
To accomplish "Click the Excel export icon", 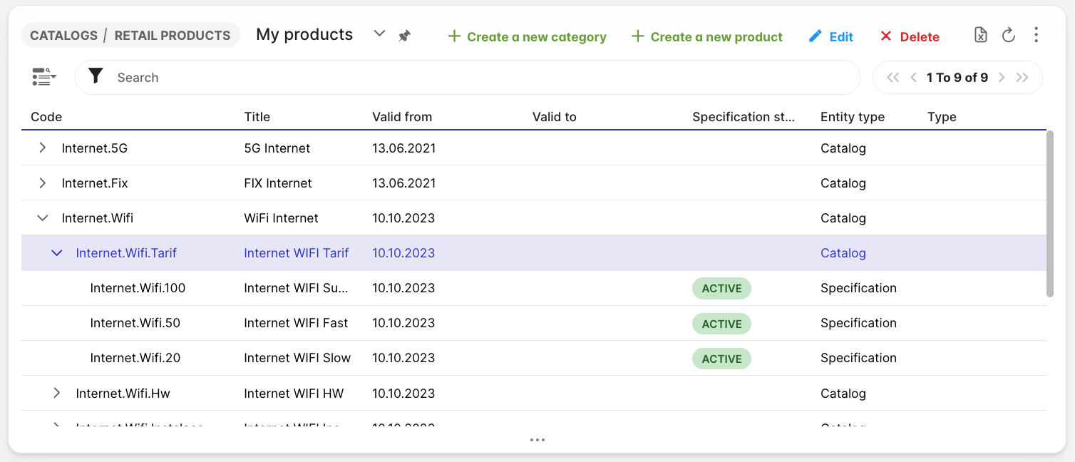I will coord(981,35).
